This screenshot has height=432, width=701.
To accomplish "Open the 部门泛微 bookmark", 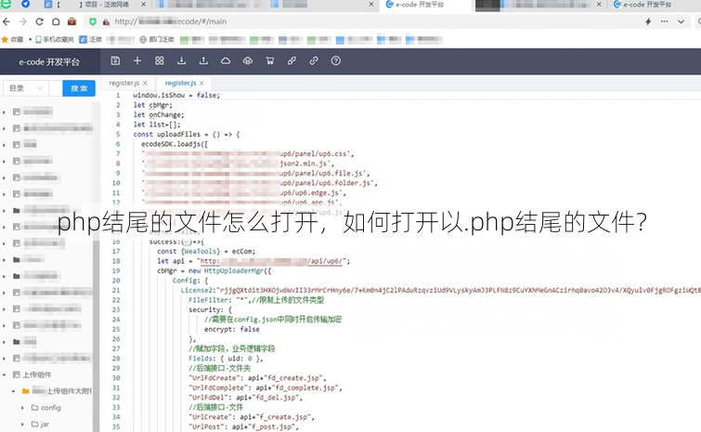I will 157,39.
